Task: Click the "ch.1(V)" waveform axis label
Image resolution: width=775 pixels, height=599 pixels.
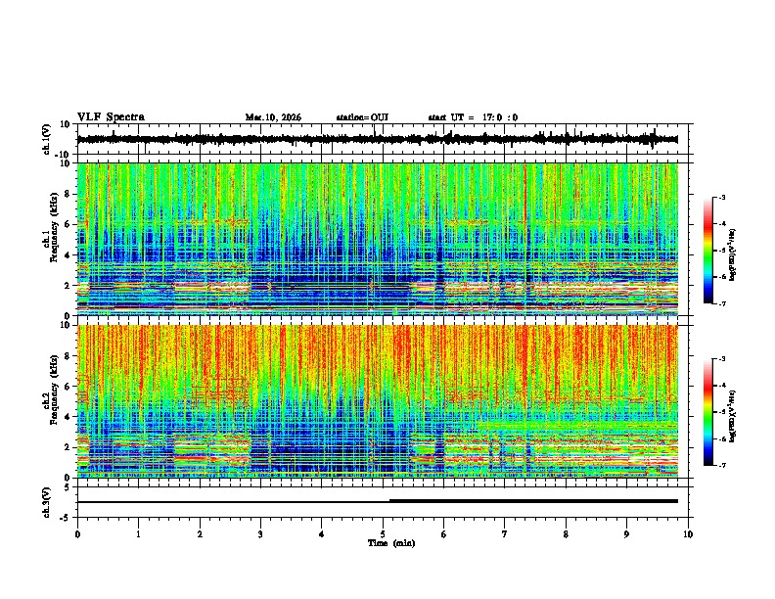Action: [x=47, y=139]
